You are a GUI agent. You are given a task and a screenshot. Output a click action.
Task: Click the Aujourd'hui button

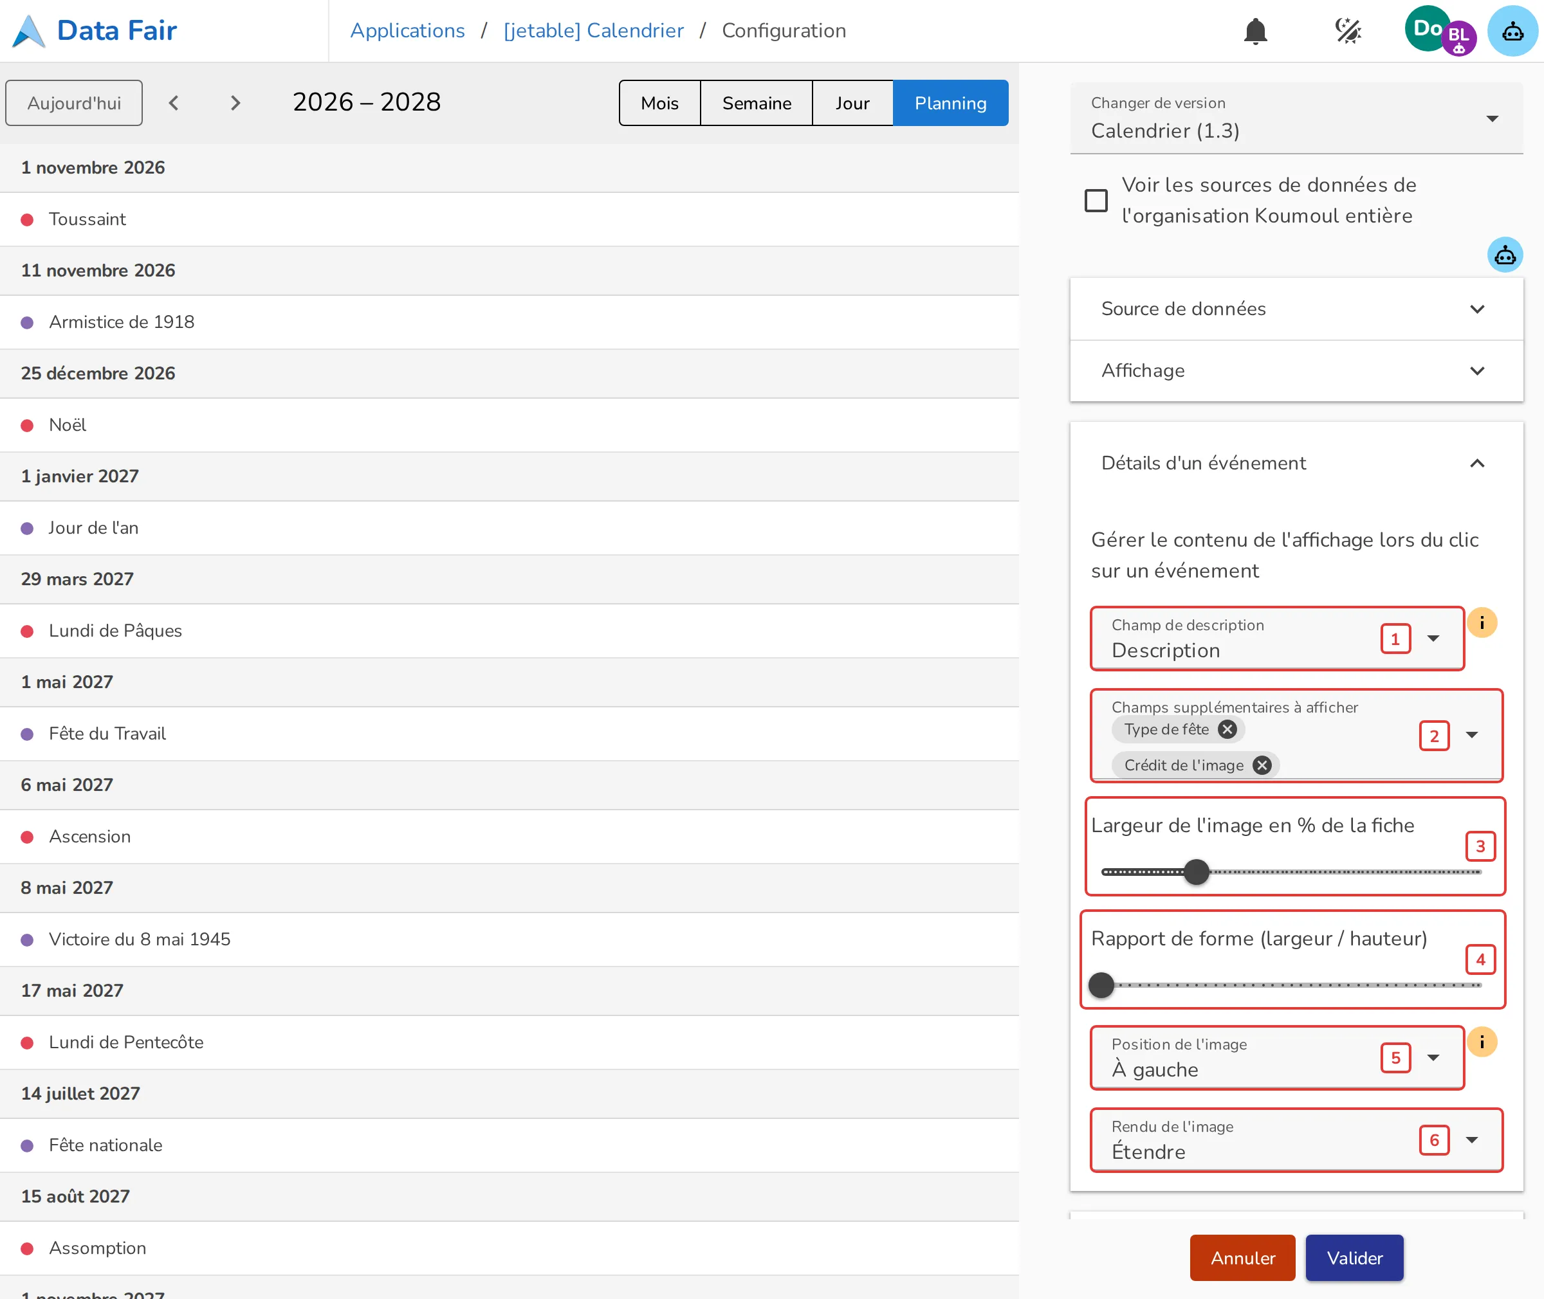pyautogui.click(x=74, y=103)
